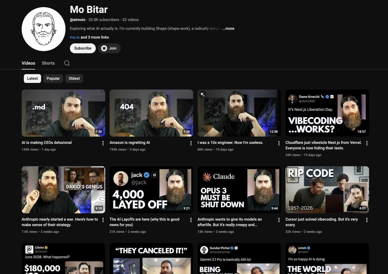Open the notch 'THE WORLD' thumbnail
Screen dimensions: 388x274
click(x=327, y=258)
